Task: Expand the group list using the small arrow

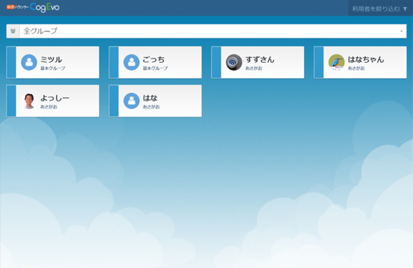Action: [401, 31]
